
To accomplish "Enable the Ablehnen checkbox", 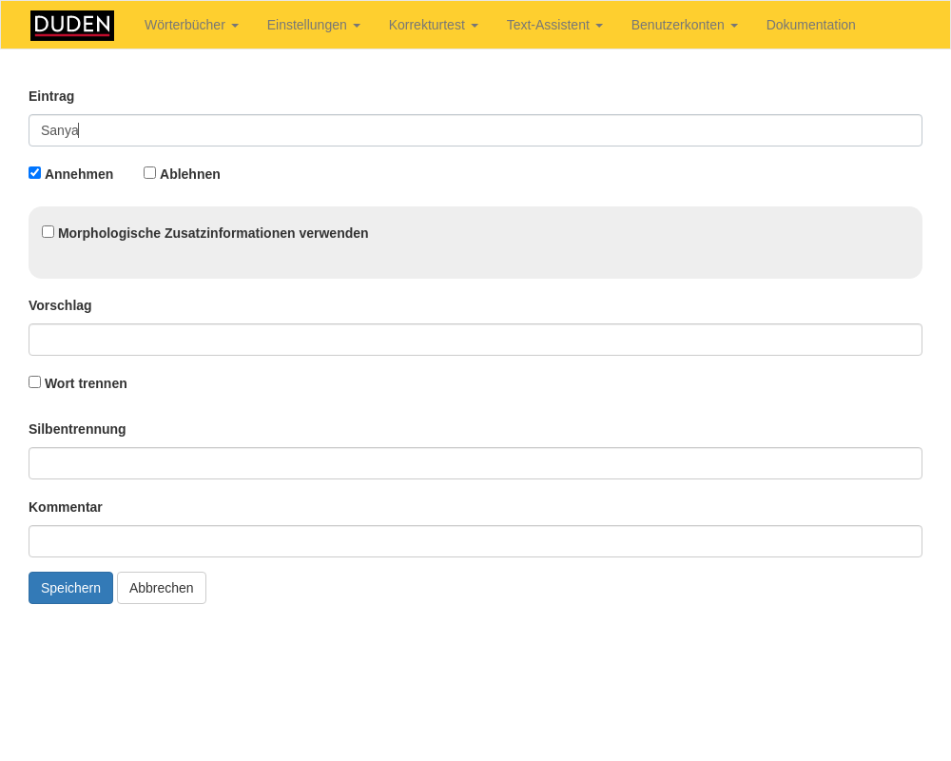I will pos(150,173).
